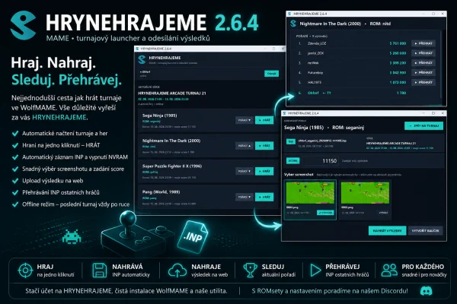Click VYTVOŘIT BALÍČEK button

(426, 230)
